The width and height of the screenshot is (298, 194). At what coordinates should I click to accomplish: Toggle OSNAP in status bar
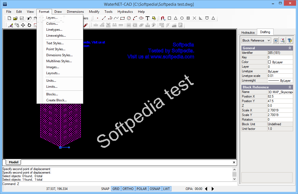pos(155,189)
